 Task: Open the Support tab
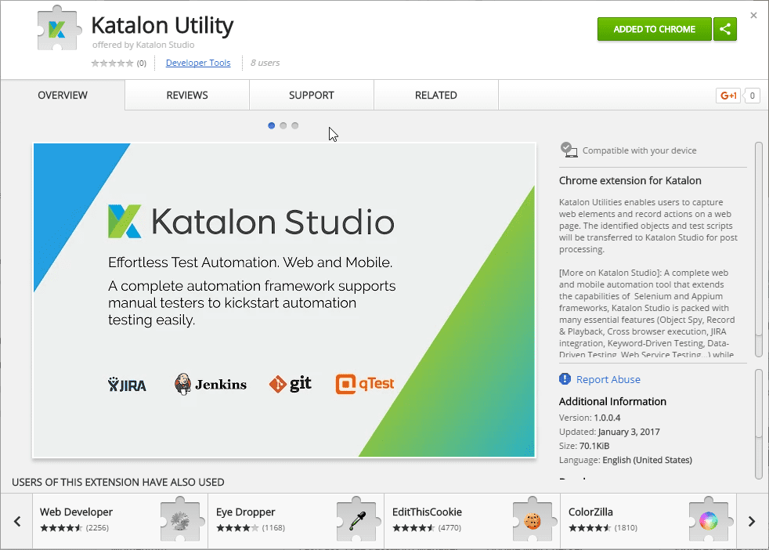coord(312,95)
